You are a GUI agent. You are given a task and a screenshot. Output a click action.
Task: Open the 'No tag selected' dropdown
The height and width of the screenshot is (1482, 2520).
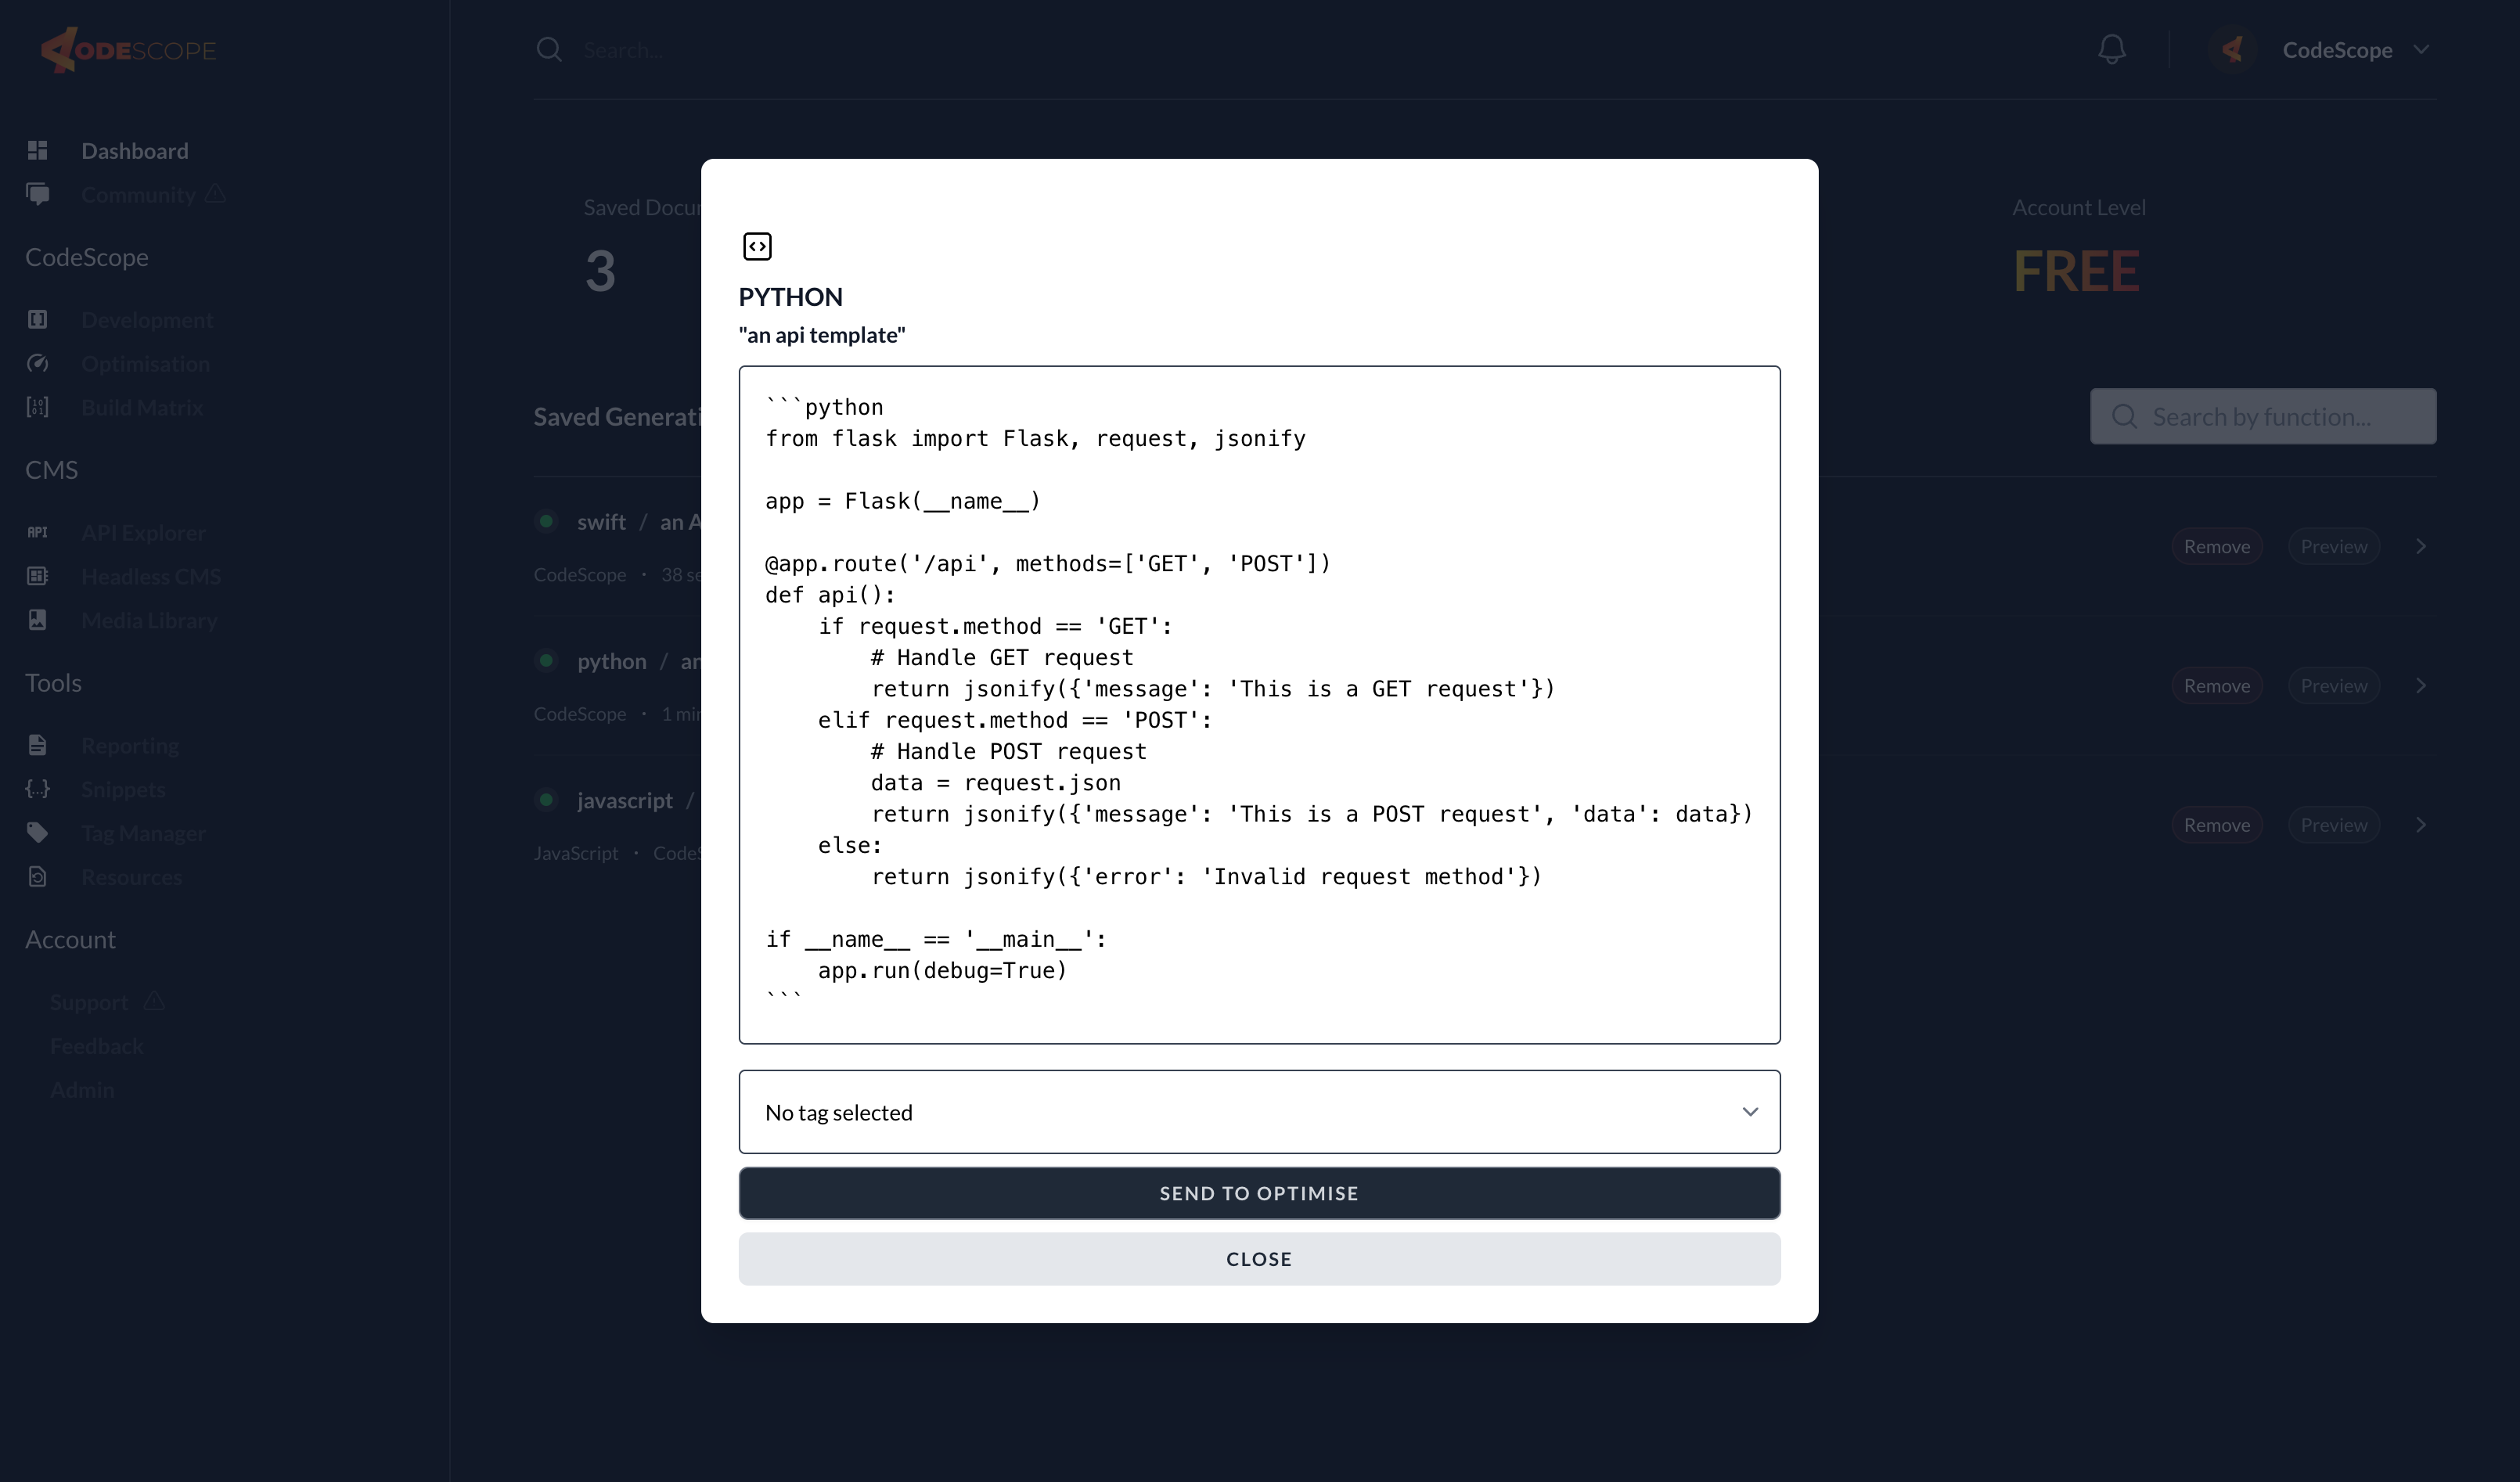(1259, 1112)
